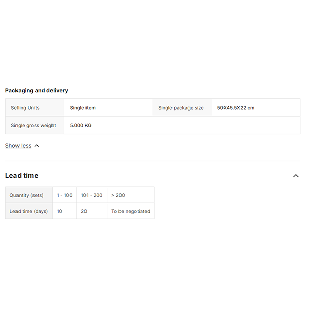Viewport: 309px width, 309px height.
Task: Click the chevron beside Show less
Action: [x=37, y=146]
